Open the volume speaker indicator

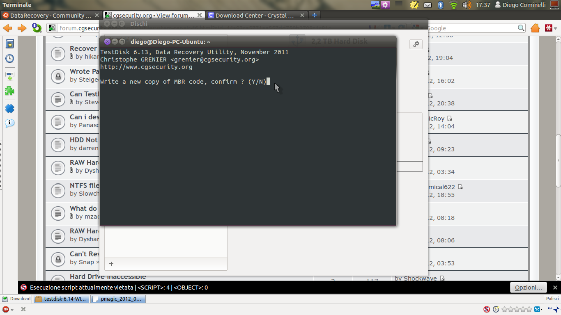[x=467, y=5]
